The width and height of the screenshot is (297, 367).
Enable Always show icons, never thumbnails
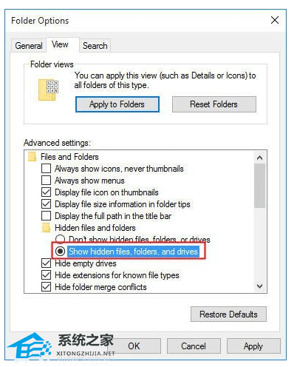(x=46, y=169)
